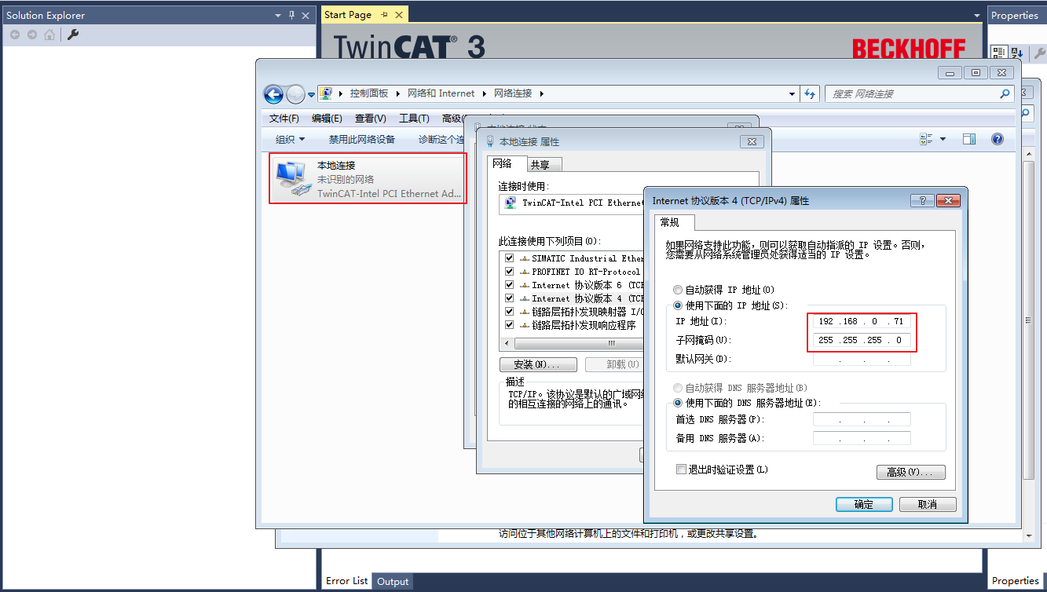Open the 工具(T) menu
Image resolution: width=1047 pixels, height=592 pixels.
coord(414,119)
